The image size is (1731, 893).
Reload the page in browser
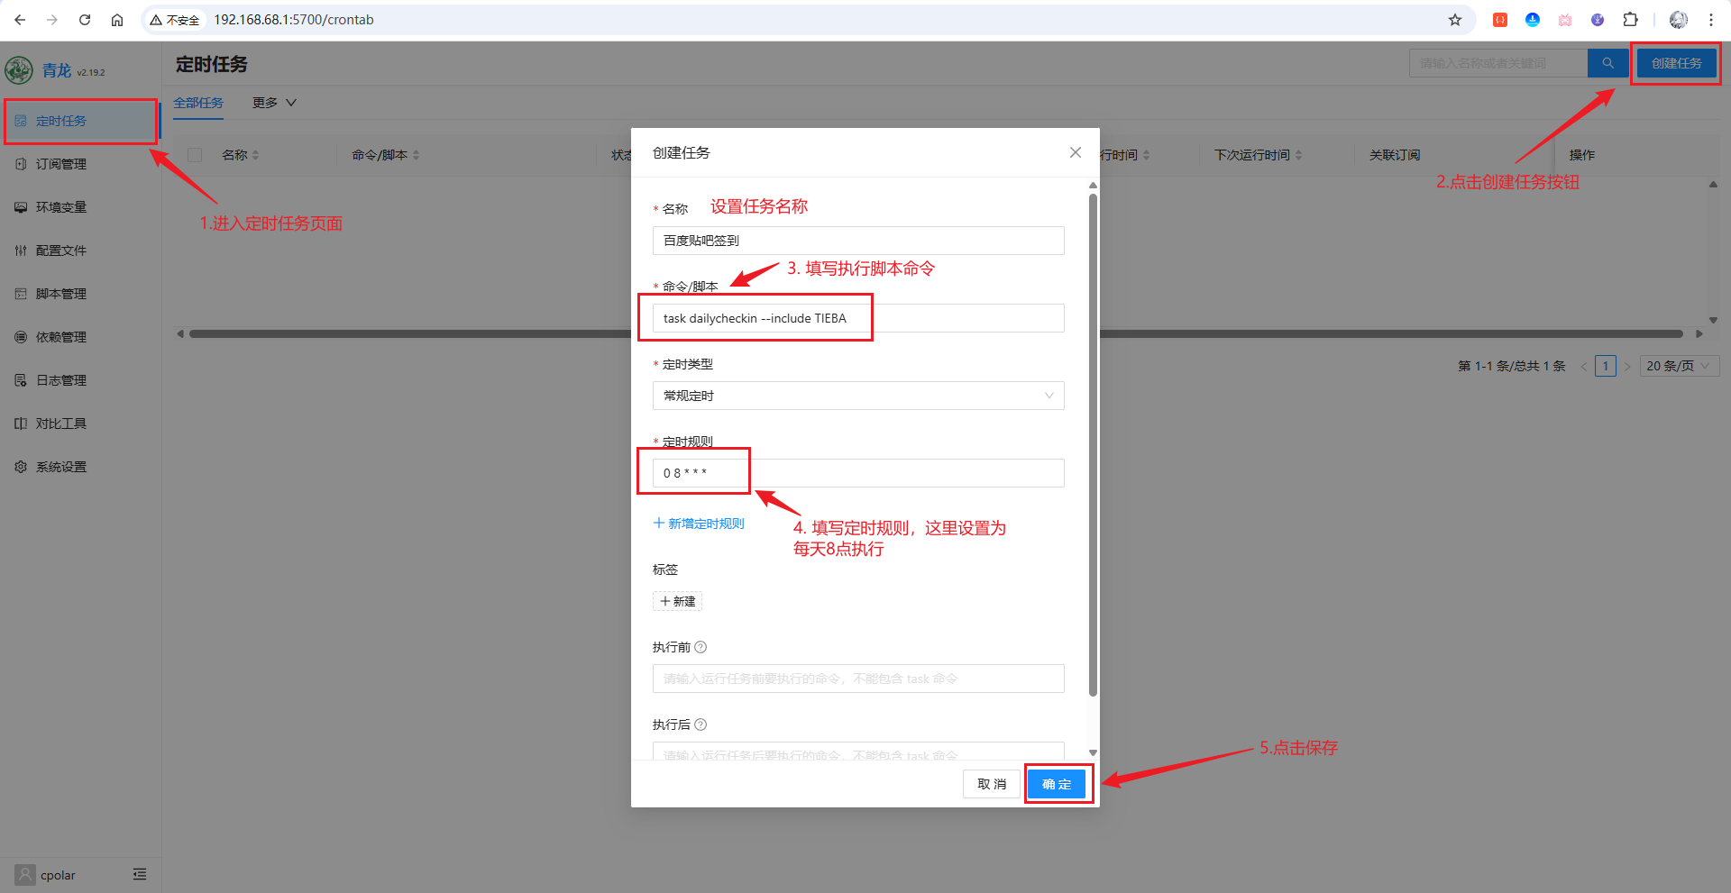pos(85,20)
